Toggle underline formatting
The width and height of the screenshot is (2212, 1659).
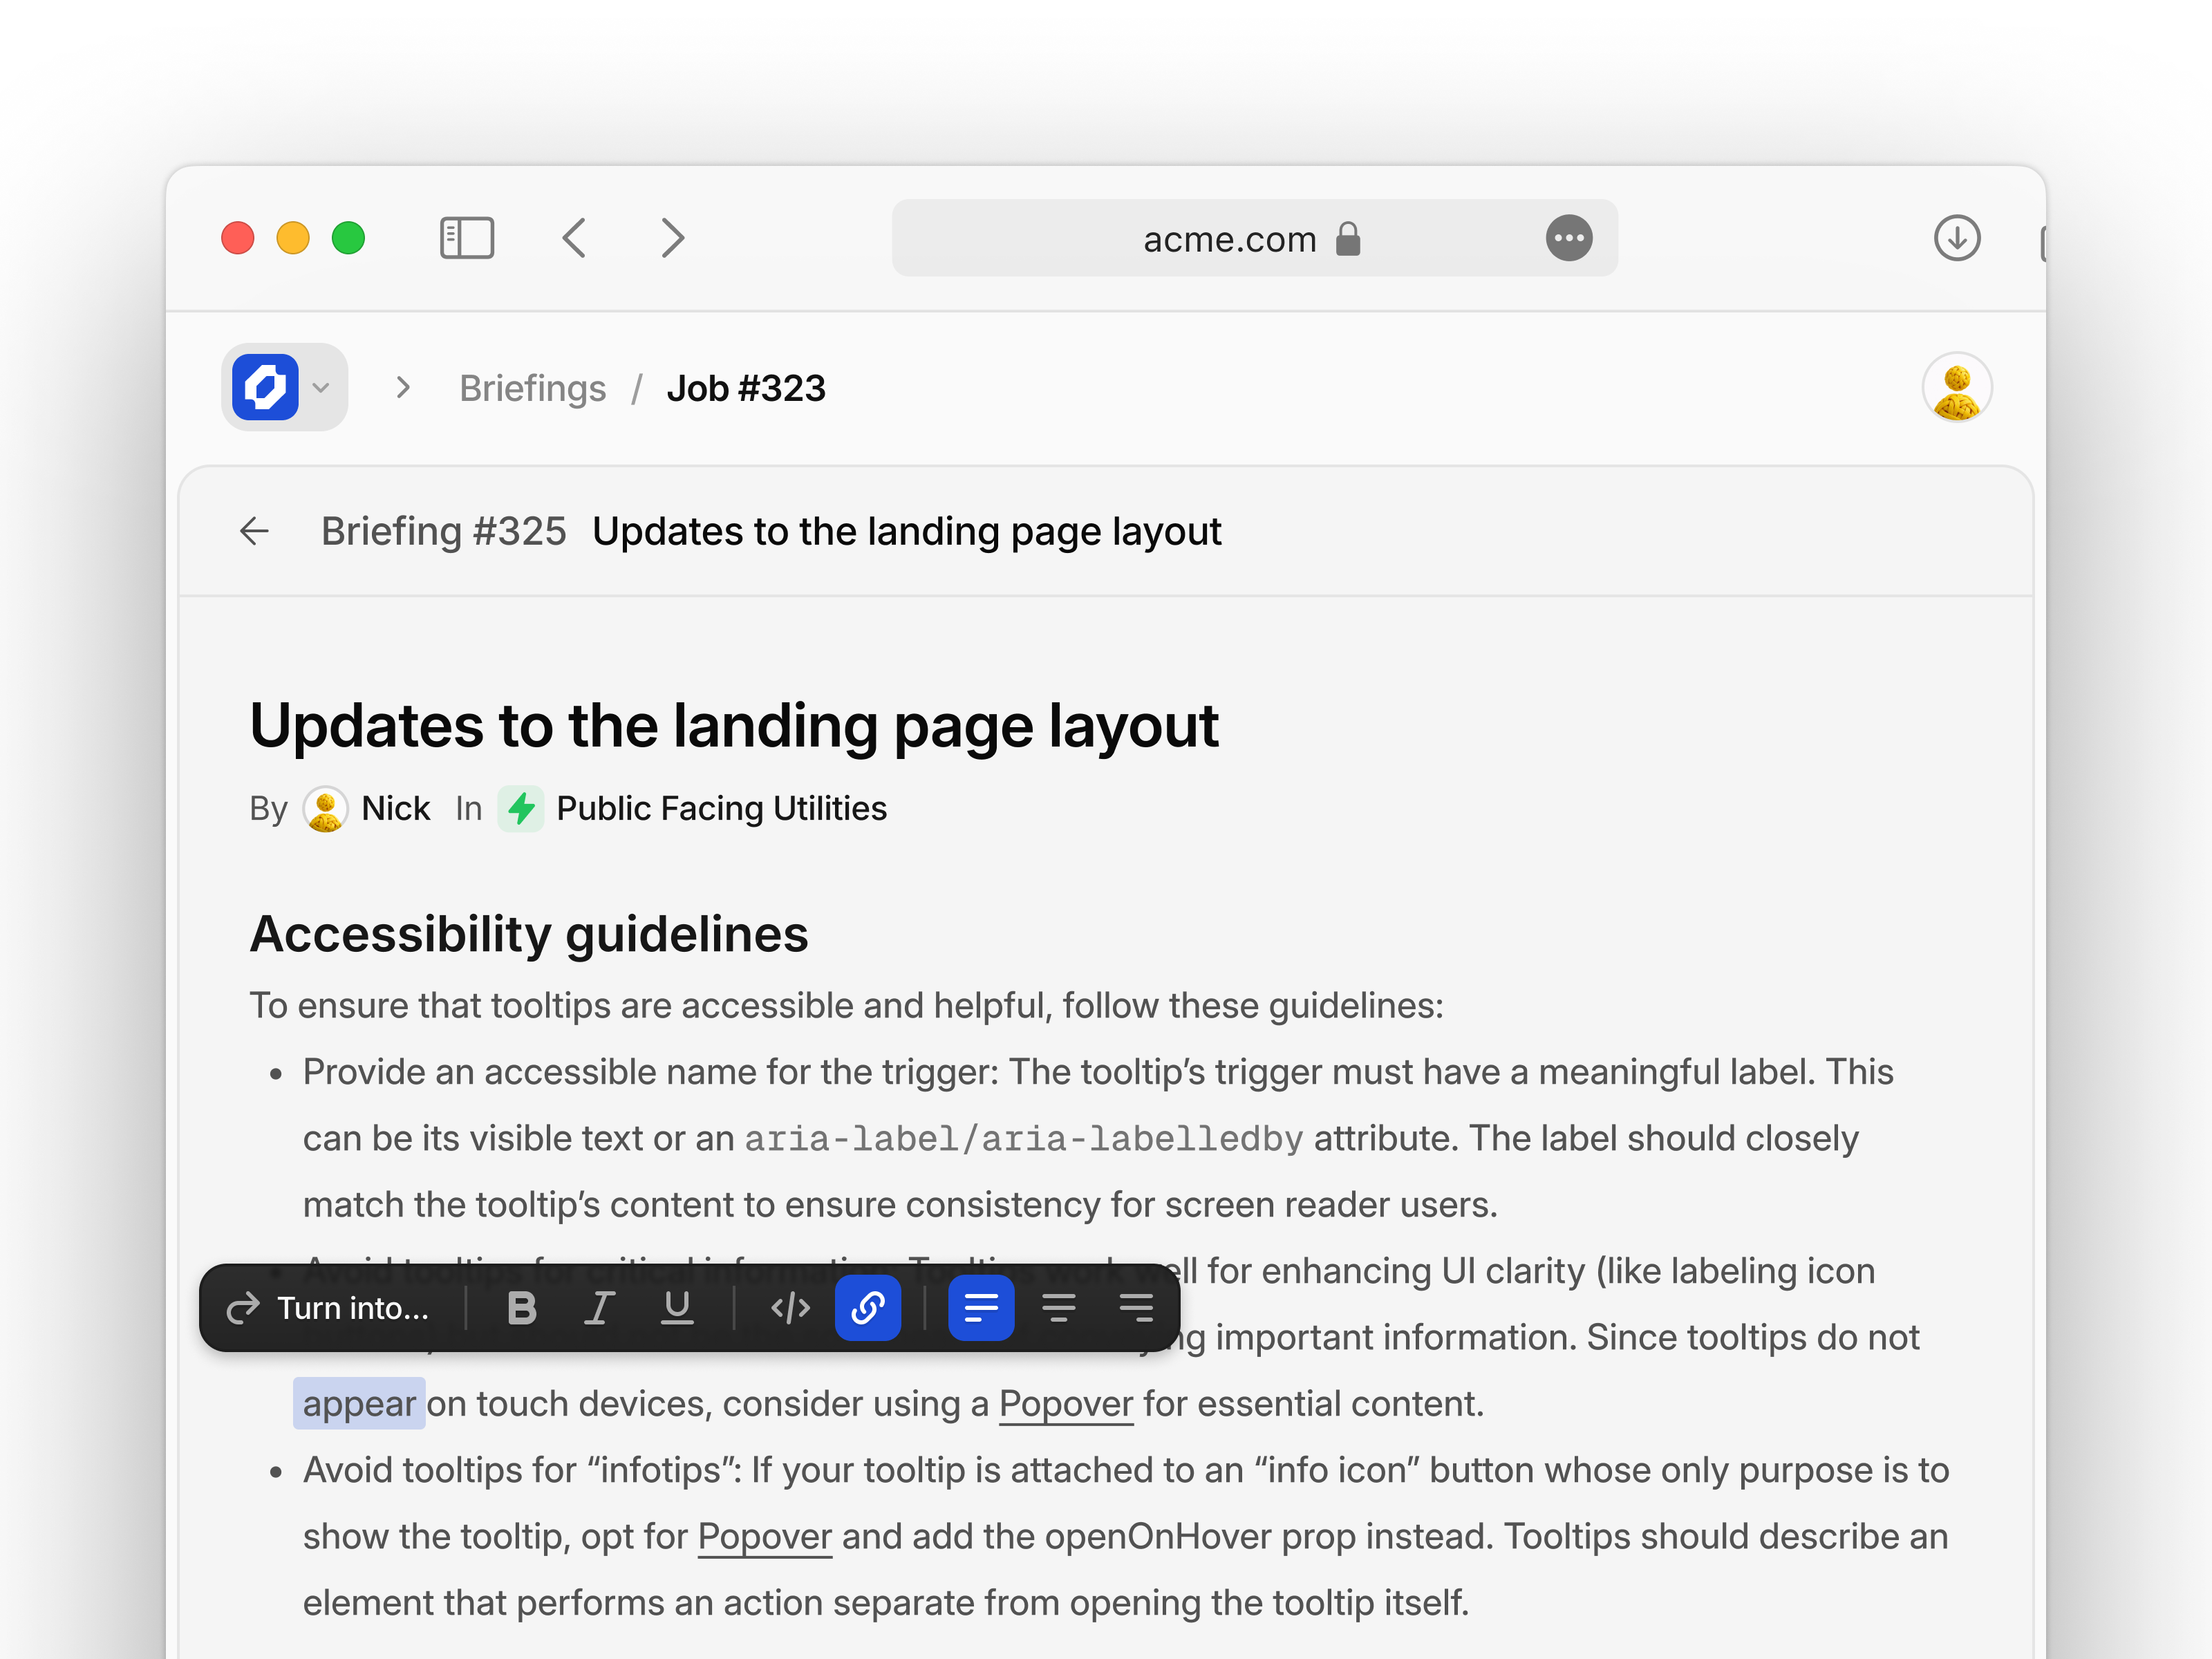tap(677, 1308)
